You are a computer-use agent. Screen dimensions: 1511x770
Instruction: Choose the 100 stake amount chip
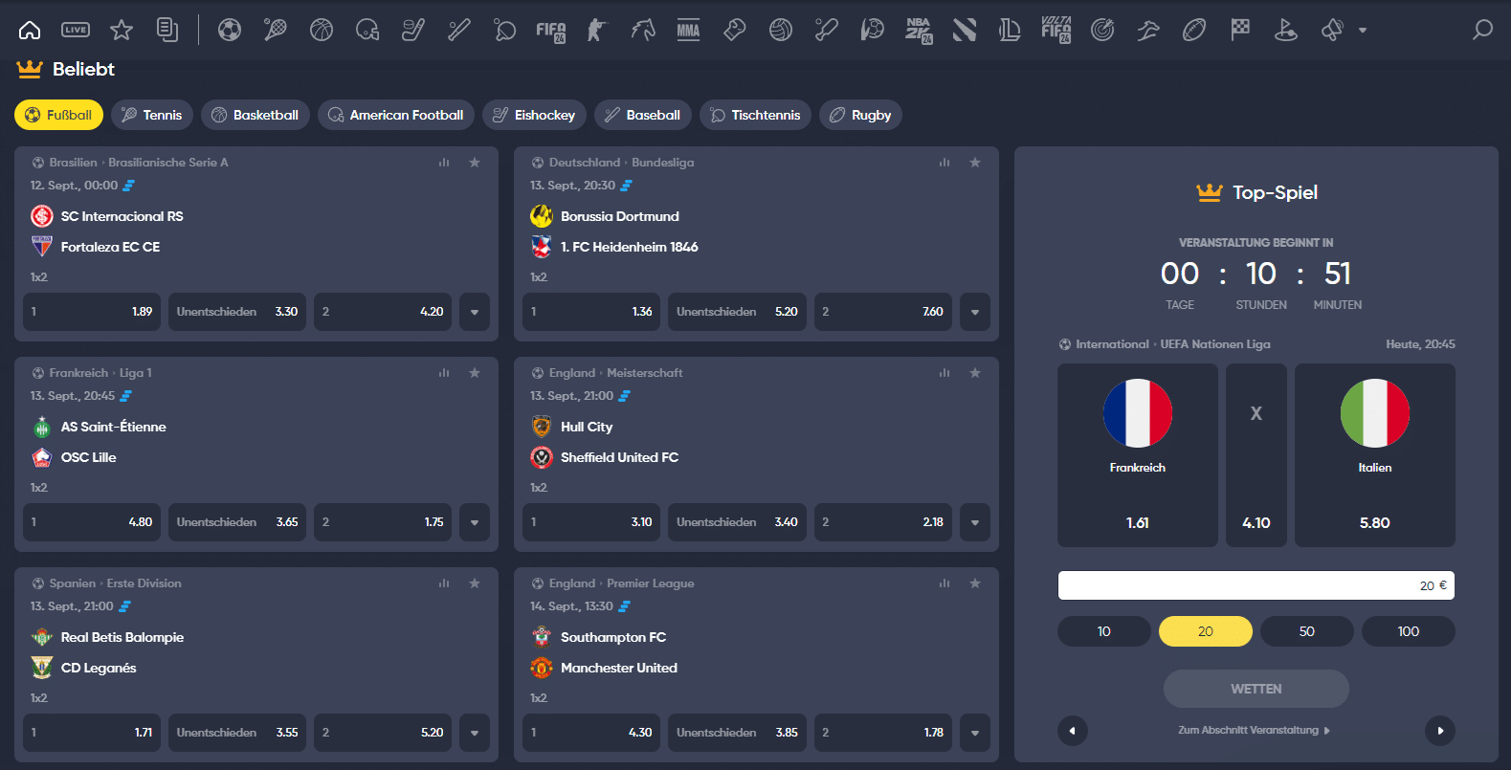pyautogui.click(x=1409, y=631)
